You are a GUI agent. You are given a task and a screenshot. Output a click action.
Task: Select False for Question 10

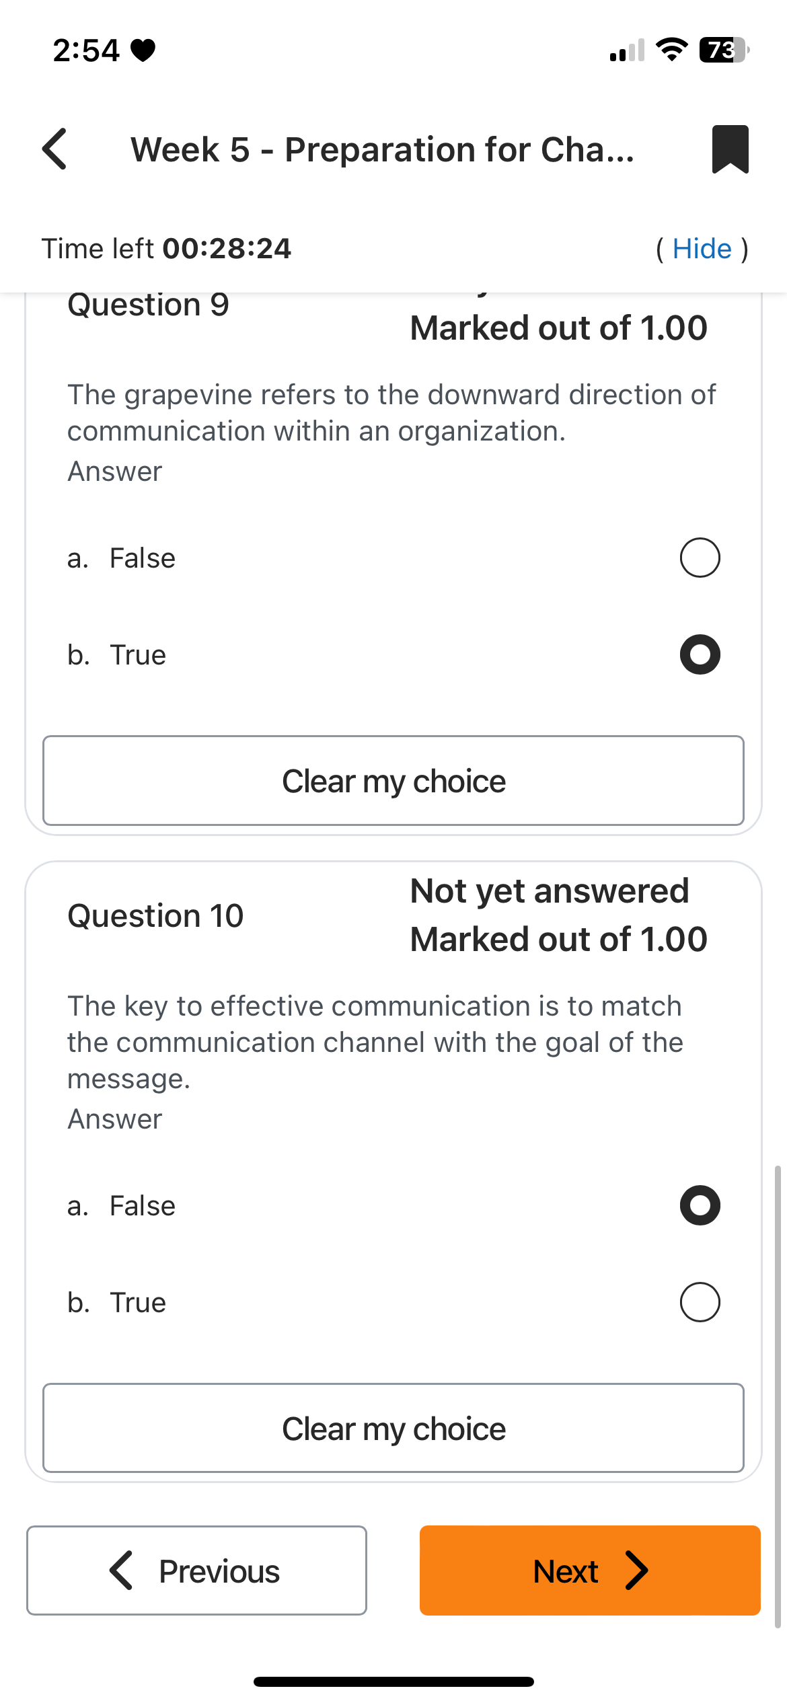[700, 1205]
